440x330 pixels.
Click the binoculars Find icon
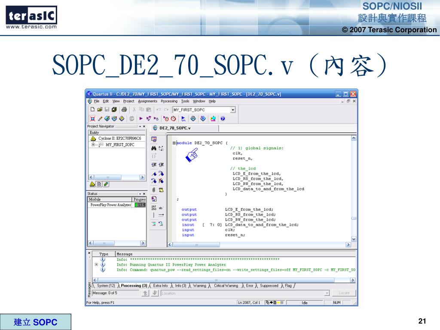(153, 148)
